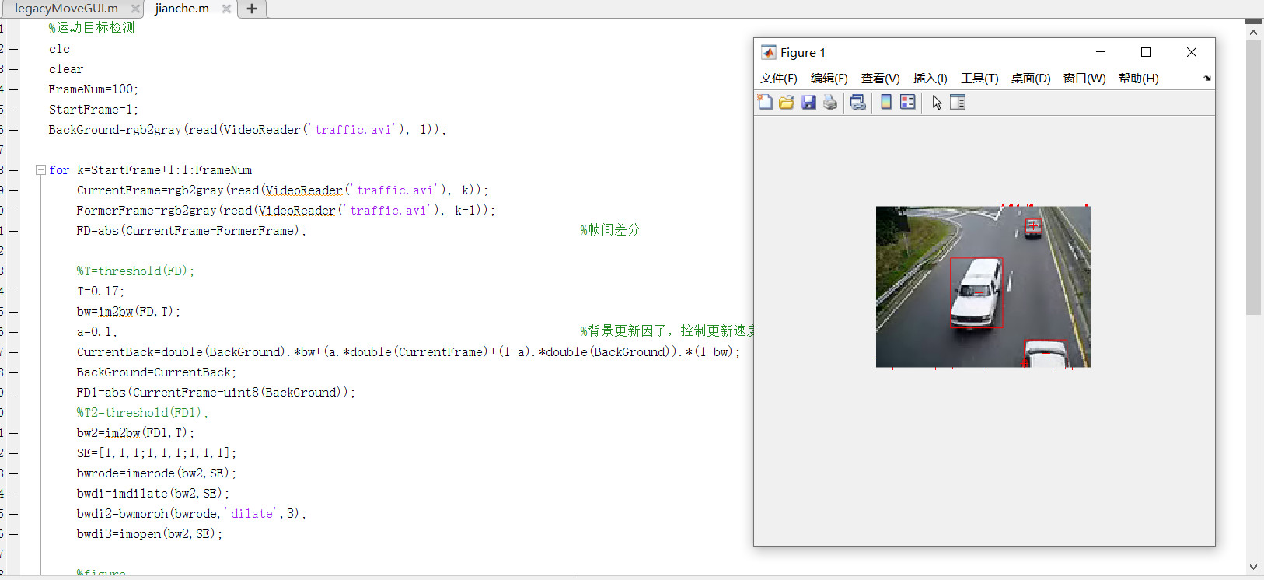The image size is (1264, 580).
Task: Click the New Figure icon in Figure 1
Action: [765, 102]
